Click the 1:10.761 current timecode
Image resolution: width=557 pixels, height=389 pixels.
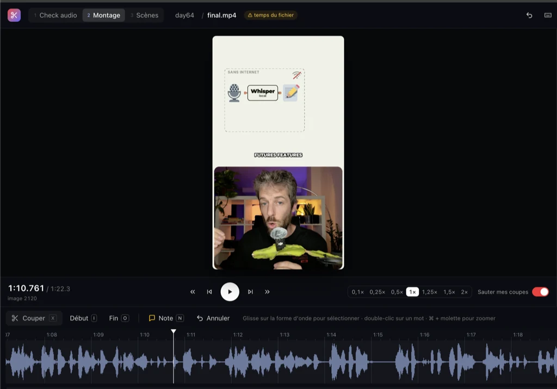(x=26, y=288)
